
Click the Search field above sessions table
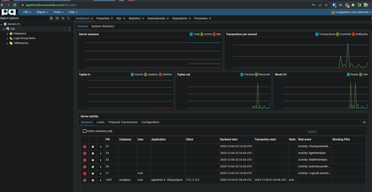pyautogui.click(x=335, y=132)
